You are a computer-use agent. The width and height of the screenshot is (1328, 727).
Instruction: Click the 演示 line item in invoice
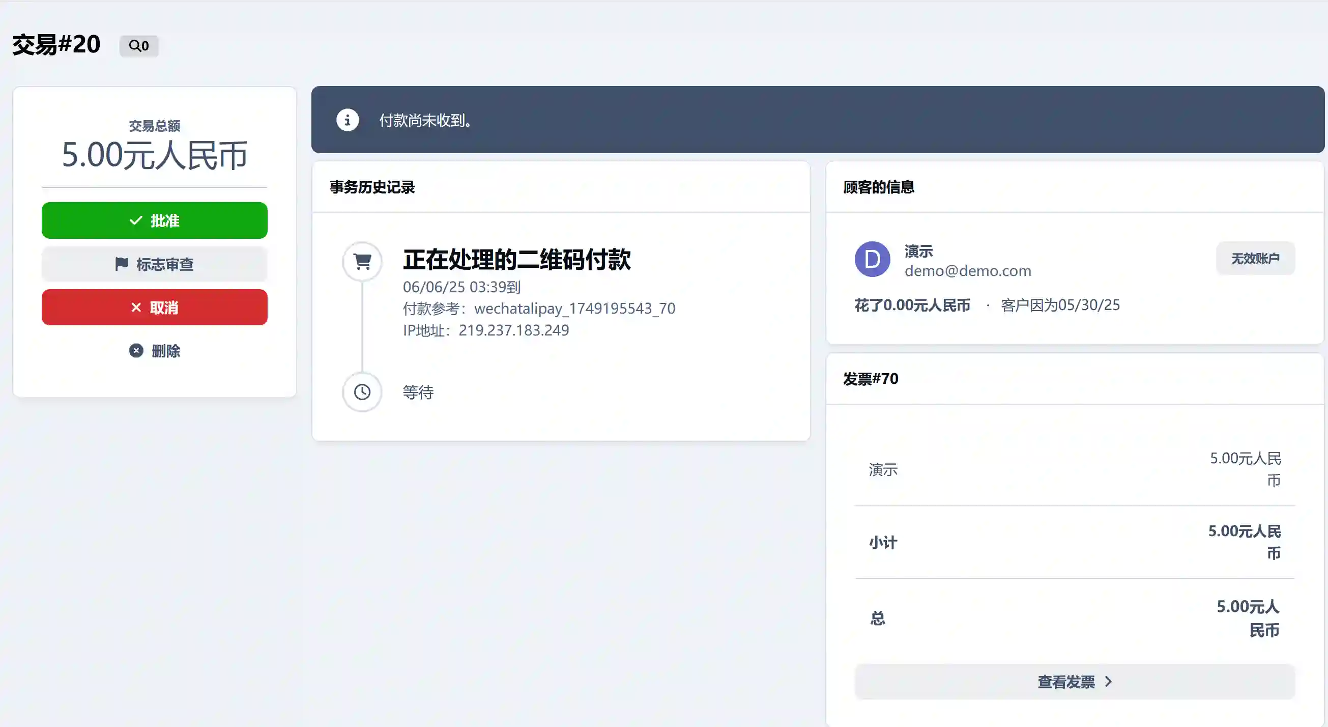click(883, 469)
